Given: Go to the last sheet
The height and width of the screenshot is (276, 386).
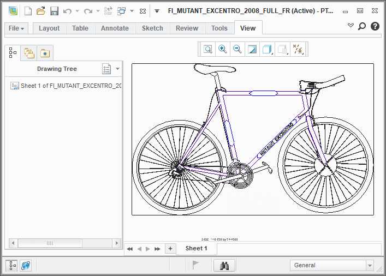Looking at the screenshot, I should (157, 249).
